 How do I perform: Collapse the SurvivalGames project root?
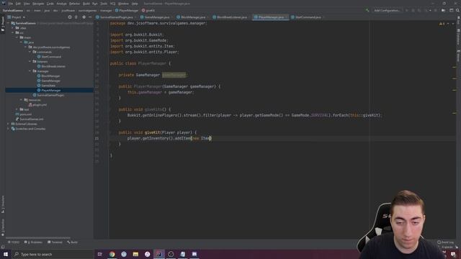[8, 23]
